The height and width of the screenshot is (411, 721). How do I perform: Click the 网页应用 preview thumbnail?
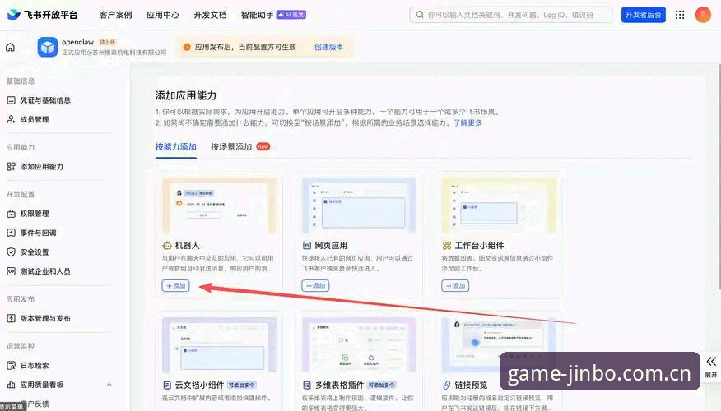(359, 205)
